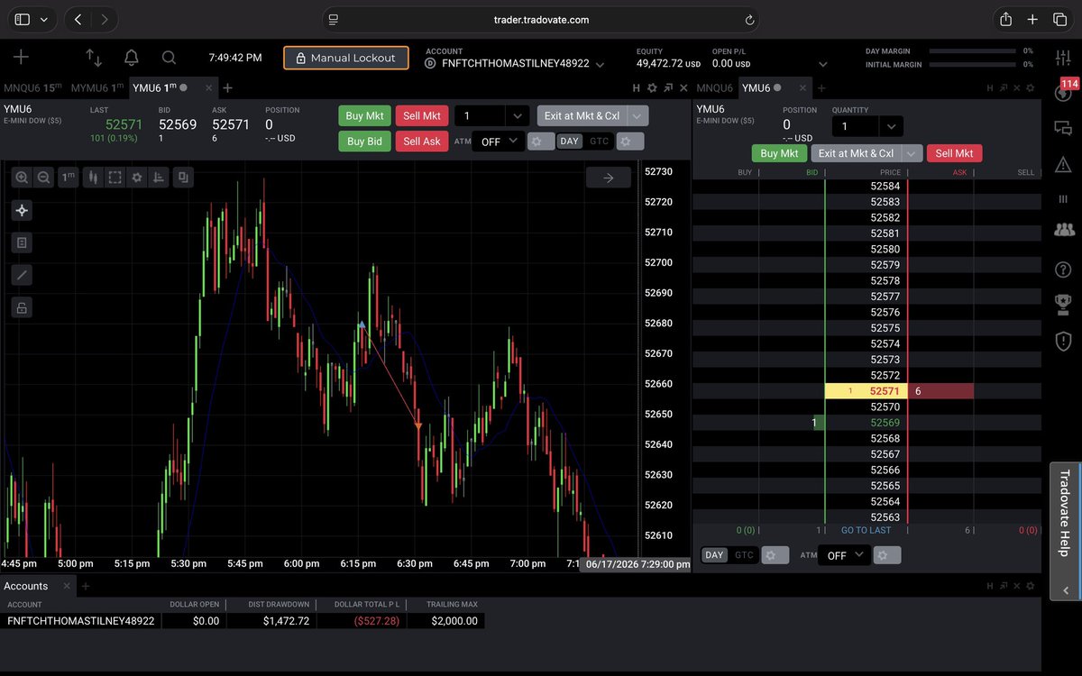Zoom in on the YMU6 chart
Screen dimensions: 1082x676
point(22,178)
